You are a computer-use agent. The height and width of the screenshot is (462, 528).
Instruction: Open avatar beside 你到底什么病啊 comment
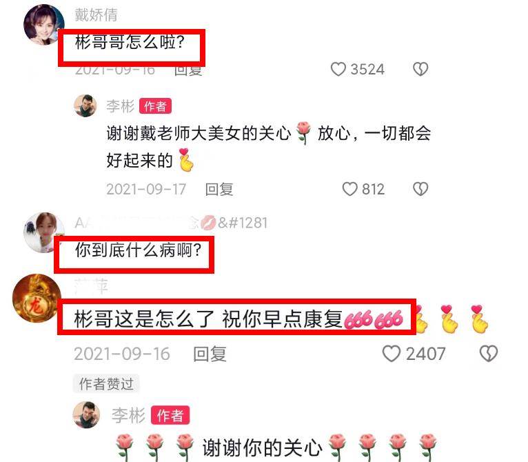44,232
